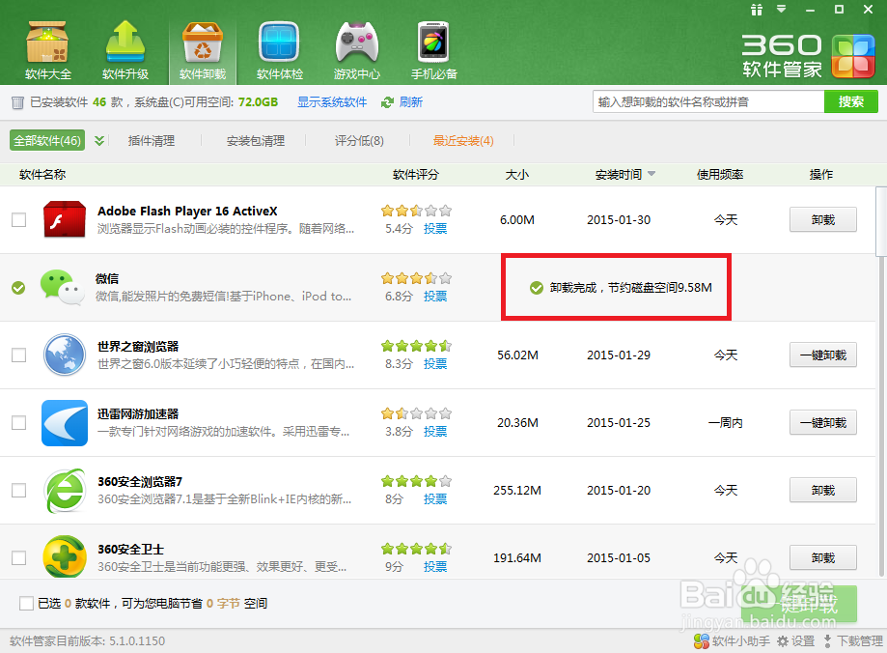Click the 2015-01-29 install date cell
The width and height of the screenshot is (887, 653).
coord(619,355)
